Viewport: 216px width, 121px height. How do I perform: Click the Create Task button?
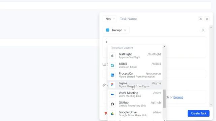coord(198,114)
